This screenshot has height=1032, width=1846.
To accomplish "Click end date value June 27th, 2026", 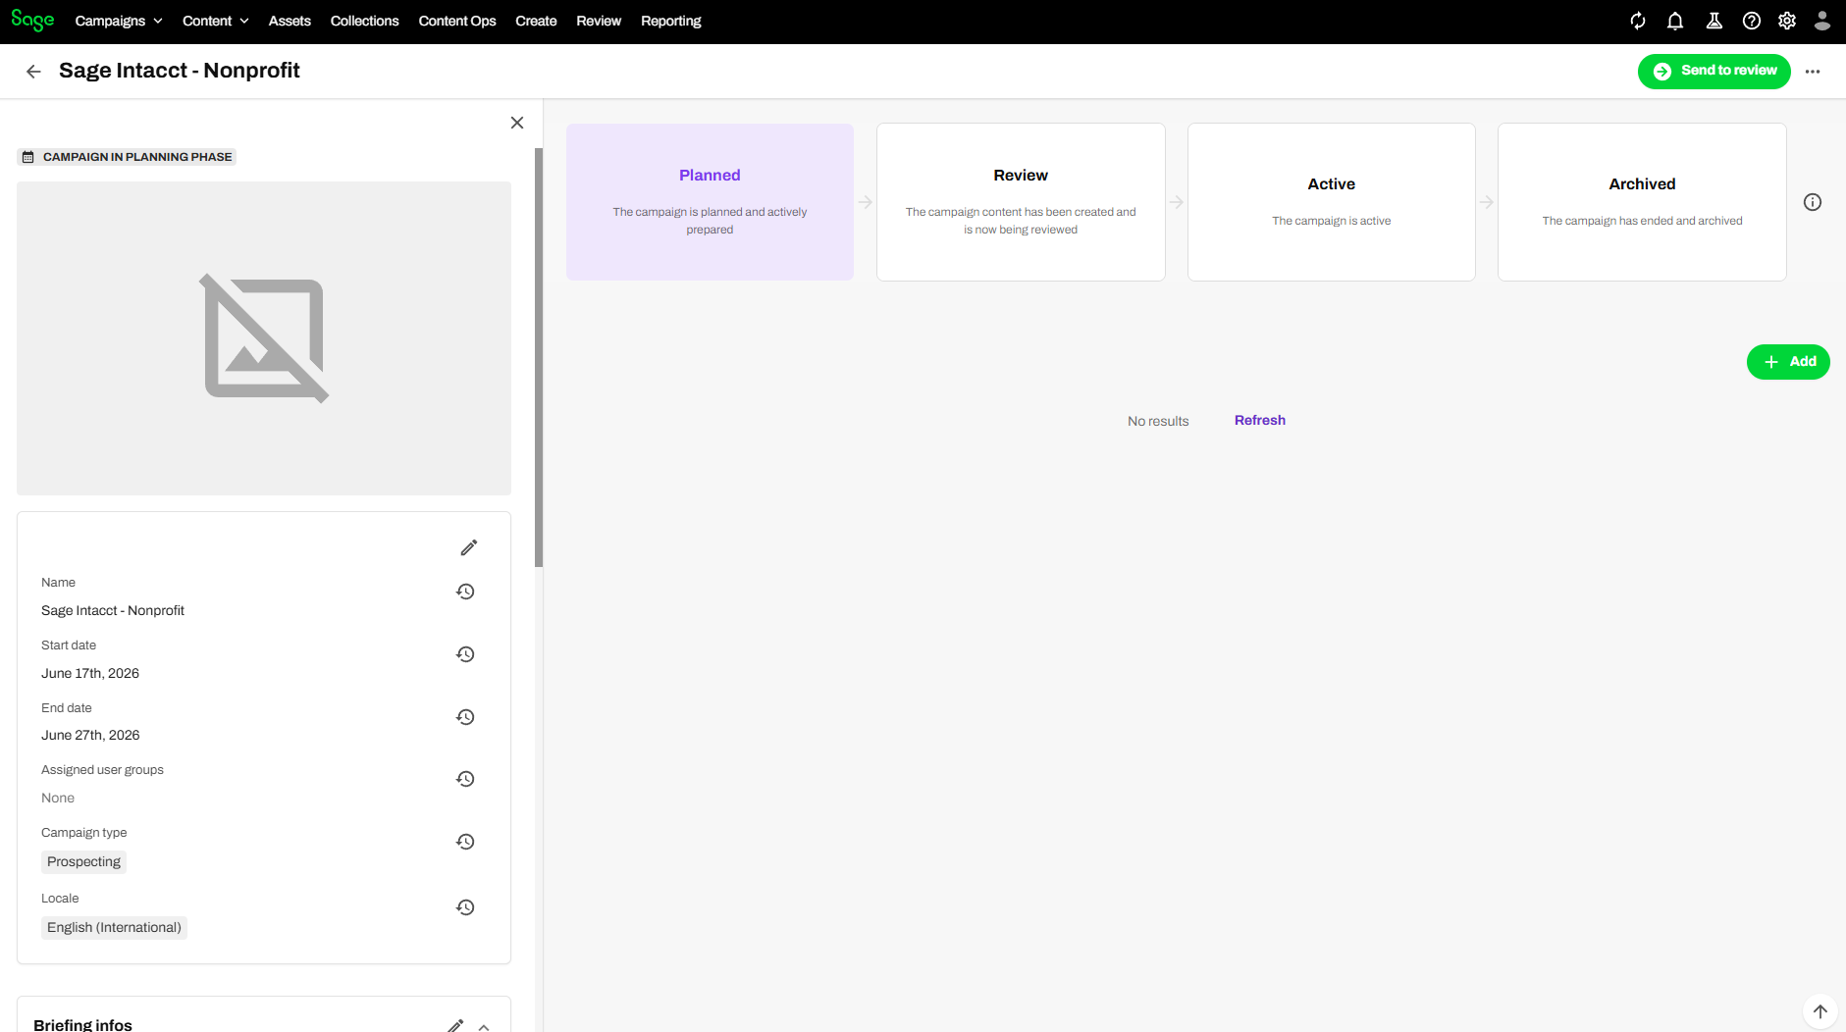I will (x=90, y=735).
